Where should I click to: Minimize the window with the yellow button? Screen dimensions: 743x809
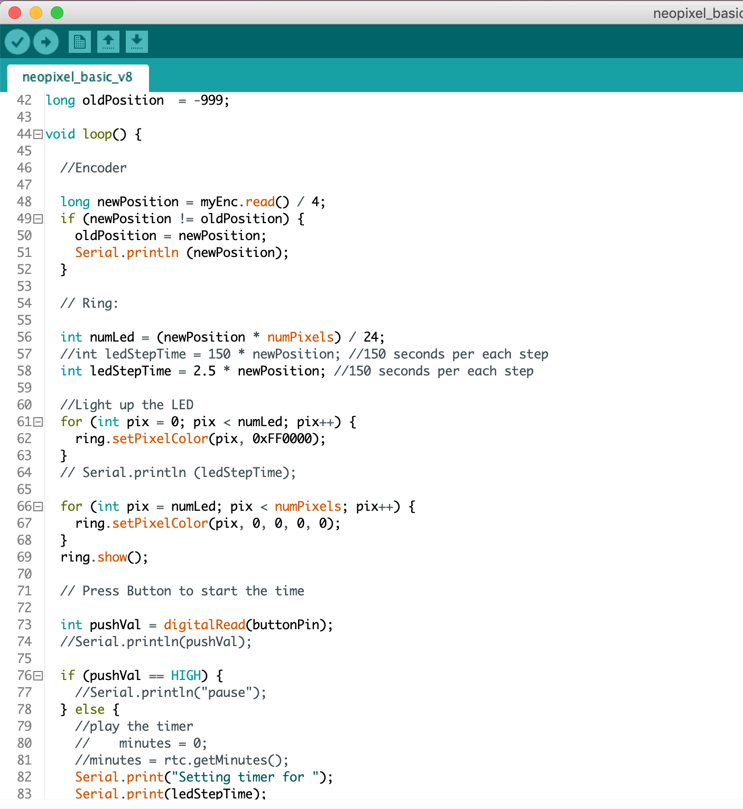pyautogui.click(x=36, y=13)
